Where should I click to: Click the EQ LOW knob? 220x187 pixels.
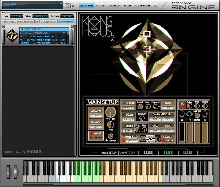(x=190, y=106)
